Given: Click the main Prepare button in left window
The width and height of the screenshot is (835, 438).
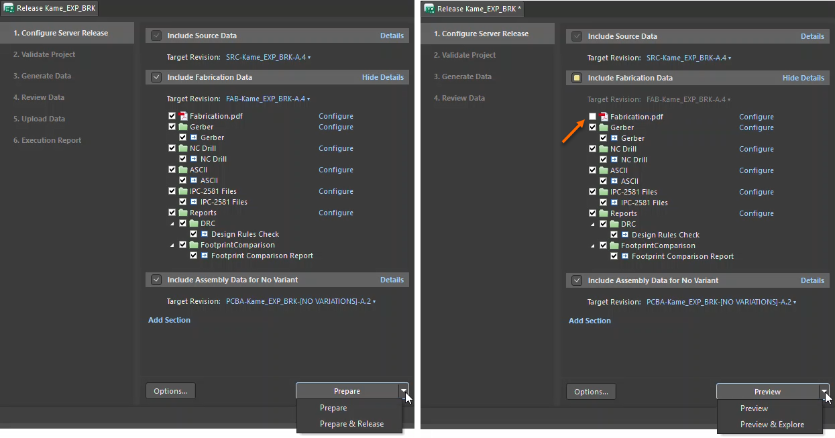Looking at the screenshot, I should coord(347,391).
